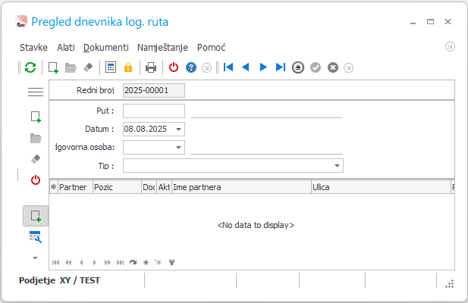468x303 pixels.
Task: Open the Alati menu
Action: tap(66, 48)
